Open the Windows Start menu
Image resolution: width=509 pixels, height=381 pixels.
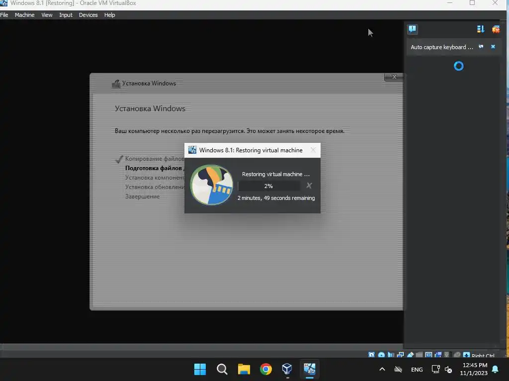[200, 369]
